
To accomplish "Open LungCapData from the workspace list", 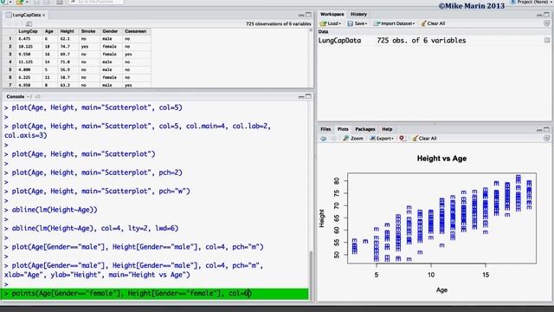I will [339, 41].
